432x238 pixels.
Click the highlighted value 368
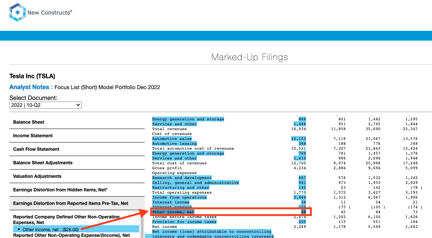coord(302,144)
